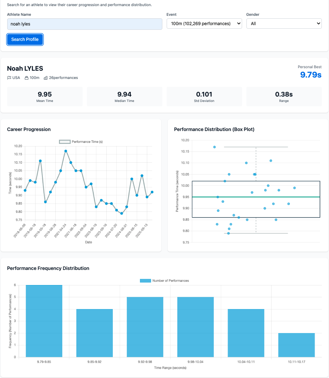
Task: Click the Personal Best 9.79s value
Action: 311,75
